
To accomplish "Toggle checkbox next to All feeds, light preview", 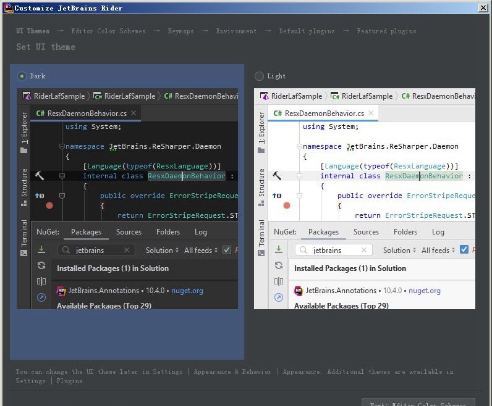I will tap(464, 250).
